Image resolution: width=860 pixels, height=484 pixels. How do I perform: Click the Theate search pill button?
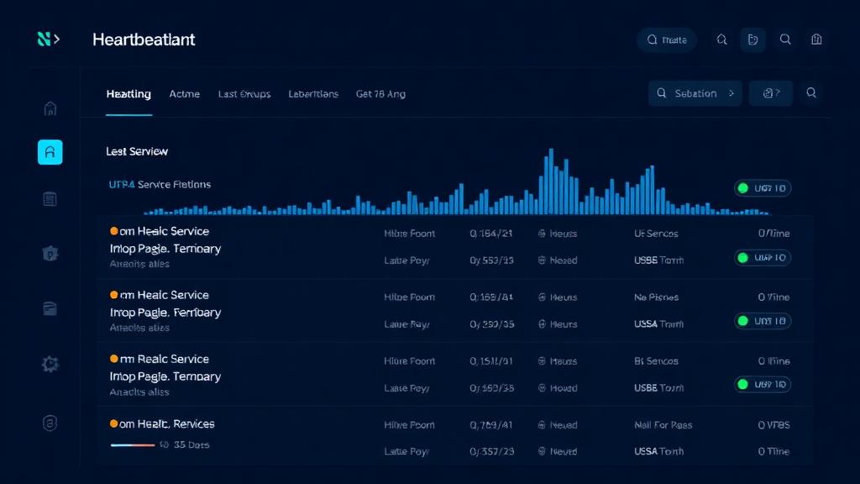[667, 39]
